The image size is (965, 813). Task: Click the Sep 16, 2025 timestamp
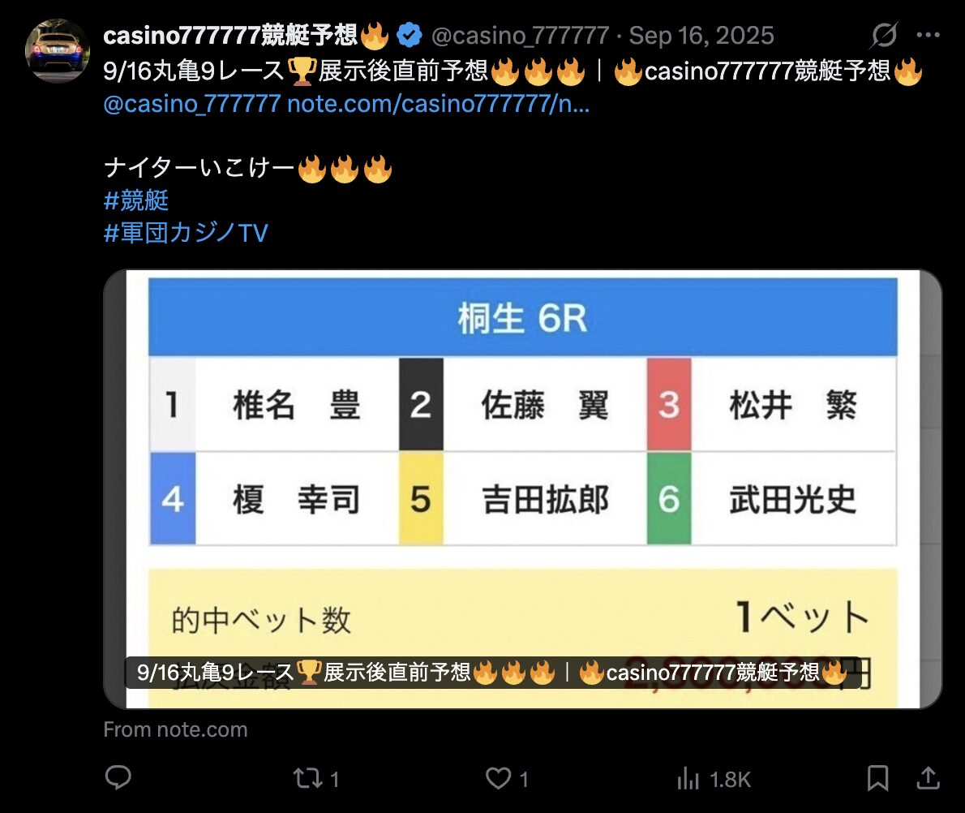(x=701, y=35)
